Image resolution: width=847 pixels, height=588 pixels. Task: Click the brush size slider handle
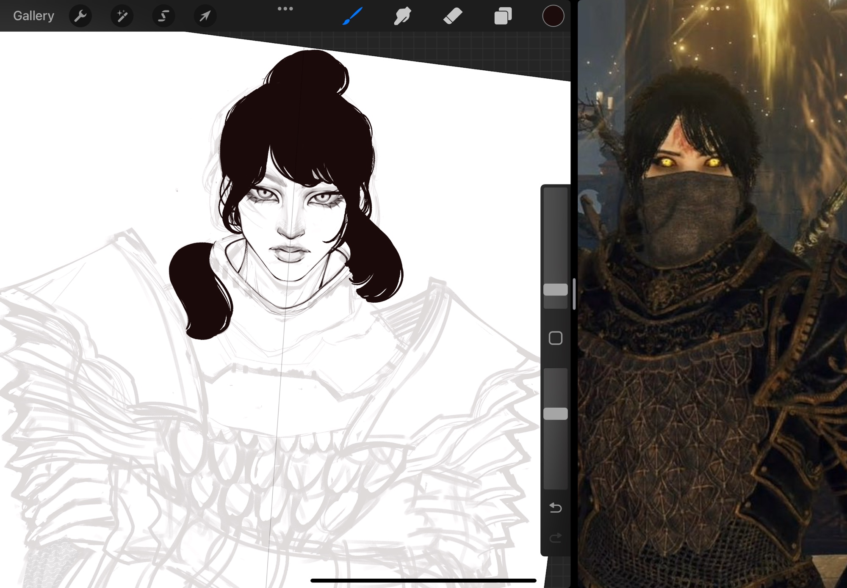coord(555,290)
